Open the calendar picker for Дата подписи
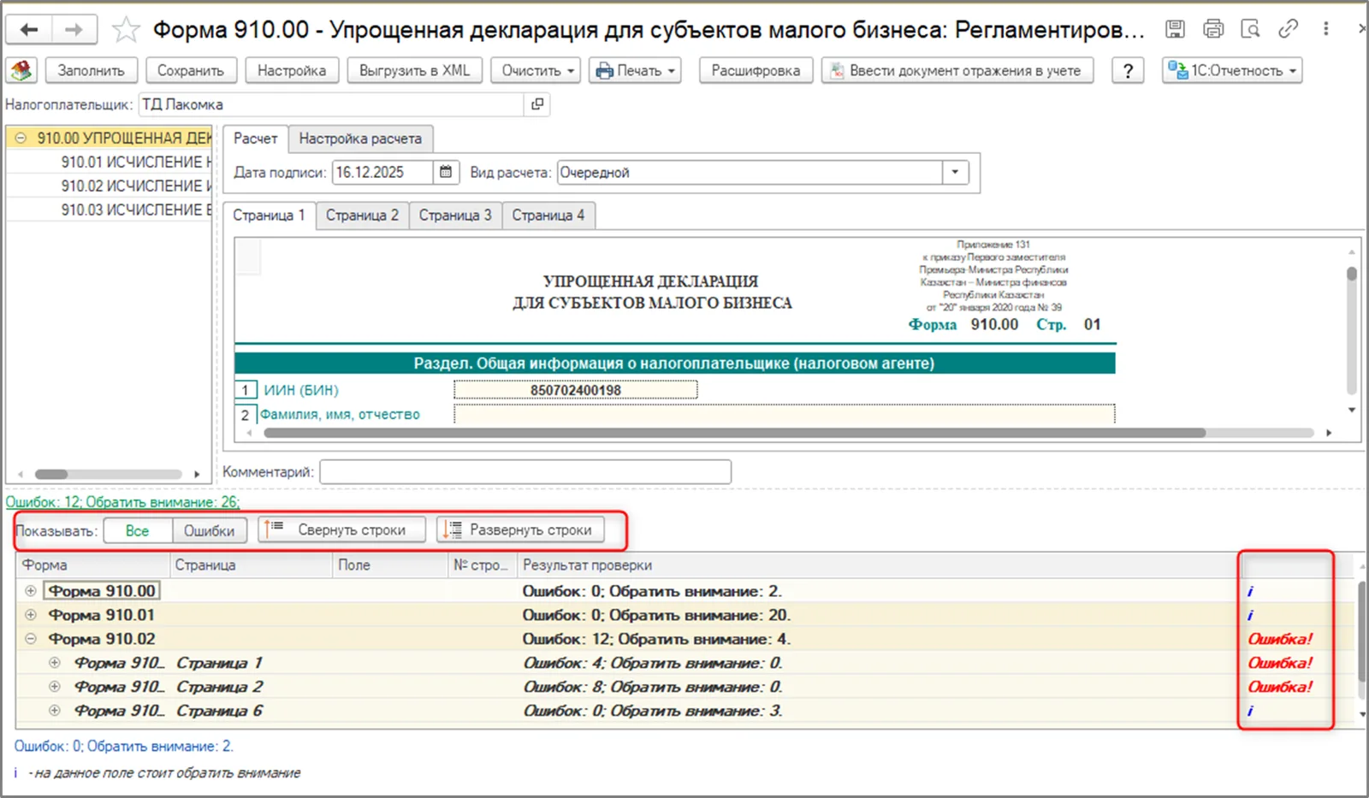This screenshot has width=1369, height=798. pos(446,172)
